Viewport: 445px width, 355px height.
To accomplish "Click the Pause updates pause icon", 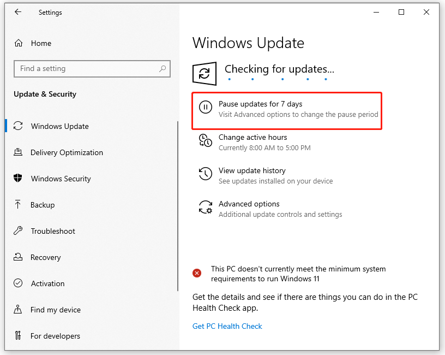I will point(206,107).
